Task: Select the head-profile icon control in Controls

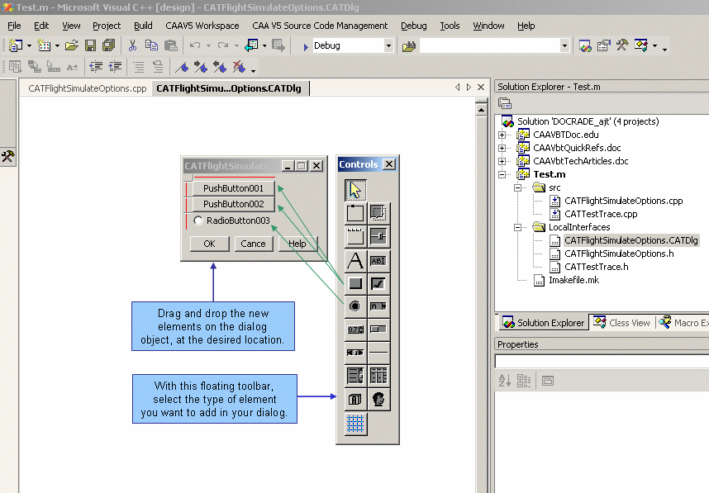Action: [378, 400]
